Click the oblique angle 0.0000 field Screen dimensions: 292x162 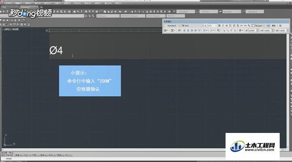click(x=252, y=30)
